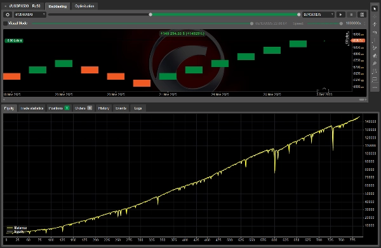Pick the pitchfork drawing tool
The width and height of the screenshot is (381, 248).
(375, 63)
